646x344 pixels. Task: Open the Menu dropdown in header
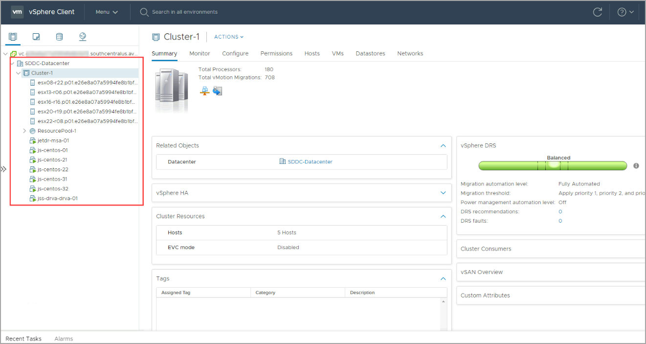point(107,12)
